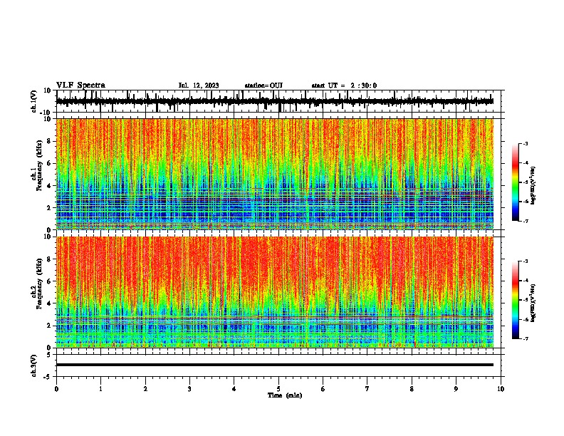Click time axis tick label "1"
The image size is (564, 436).
pos(100,389)
